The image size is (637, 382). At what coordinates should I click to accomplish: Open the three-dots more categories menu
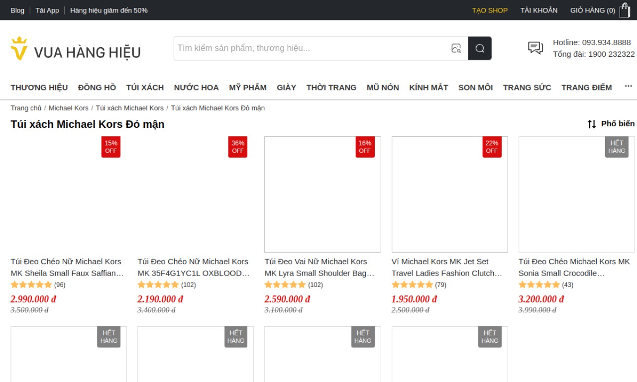629,87
